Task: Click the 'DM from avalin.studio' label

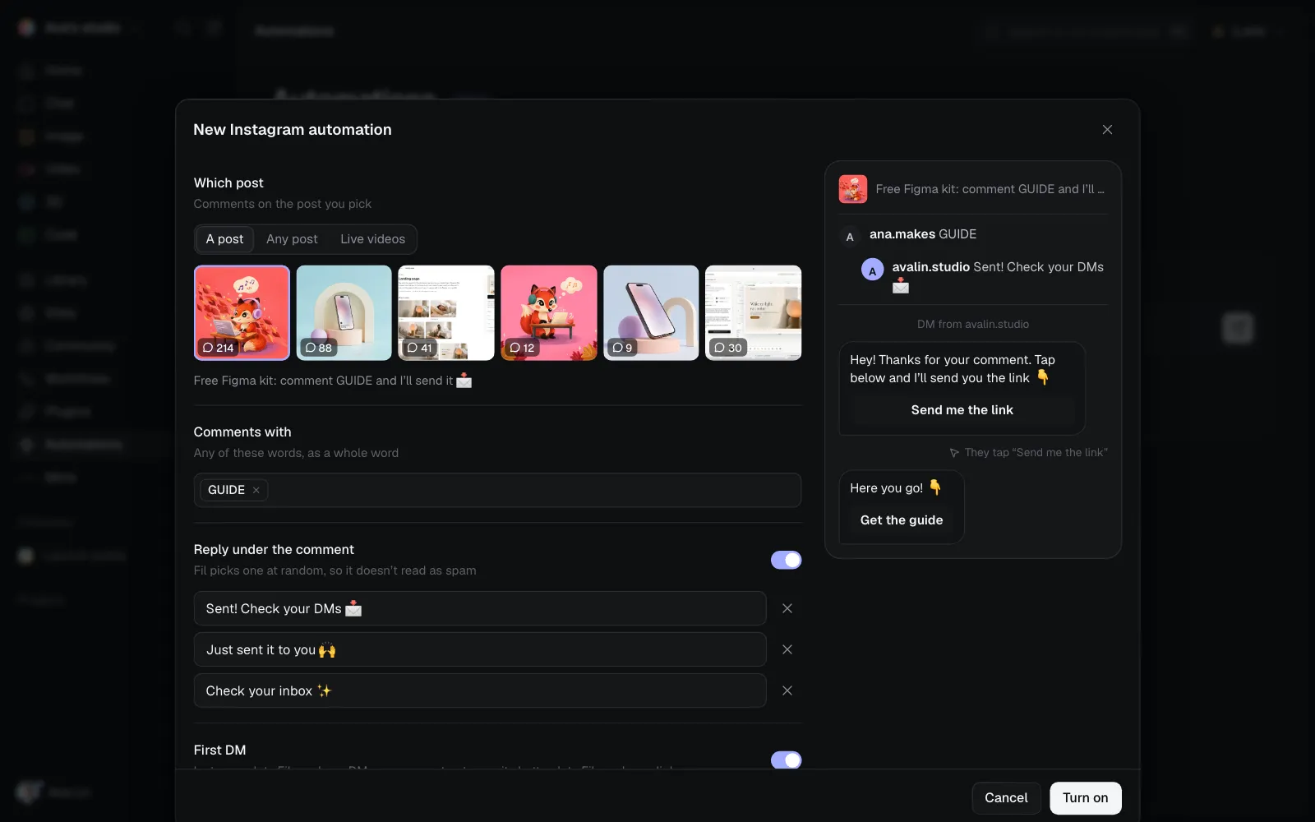Action: click(x=973, y=325)
